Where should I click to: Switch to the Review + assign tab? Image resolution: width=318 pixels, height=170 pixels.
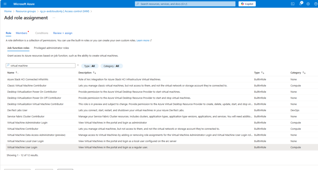[x=63, y=33]
